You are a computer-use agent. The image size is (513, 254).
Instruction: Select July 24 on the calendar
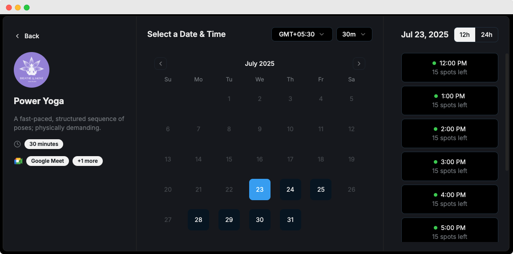[290, 189]
